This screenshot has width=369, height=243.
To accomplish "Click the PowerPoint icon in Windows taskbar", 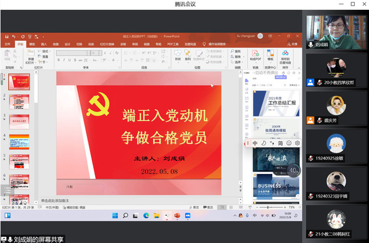I will [x=177, y=215].
